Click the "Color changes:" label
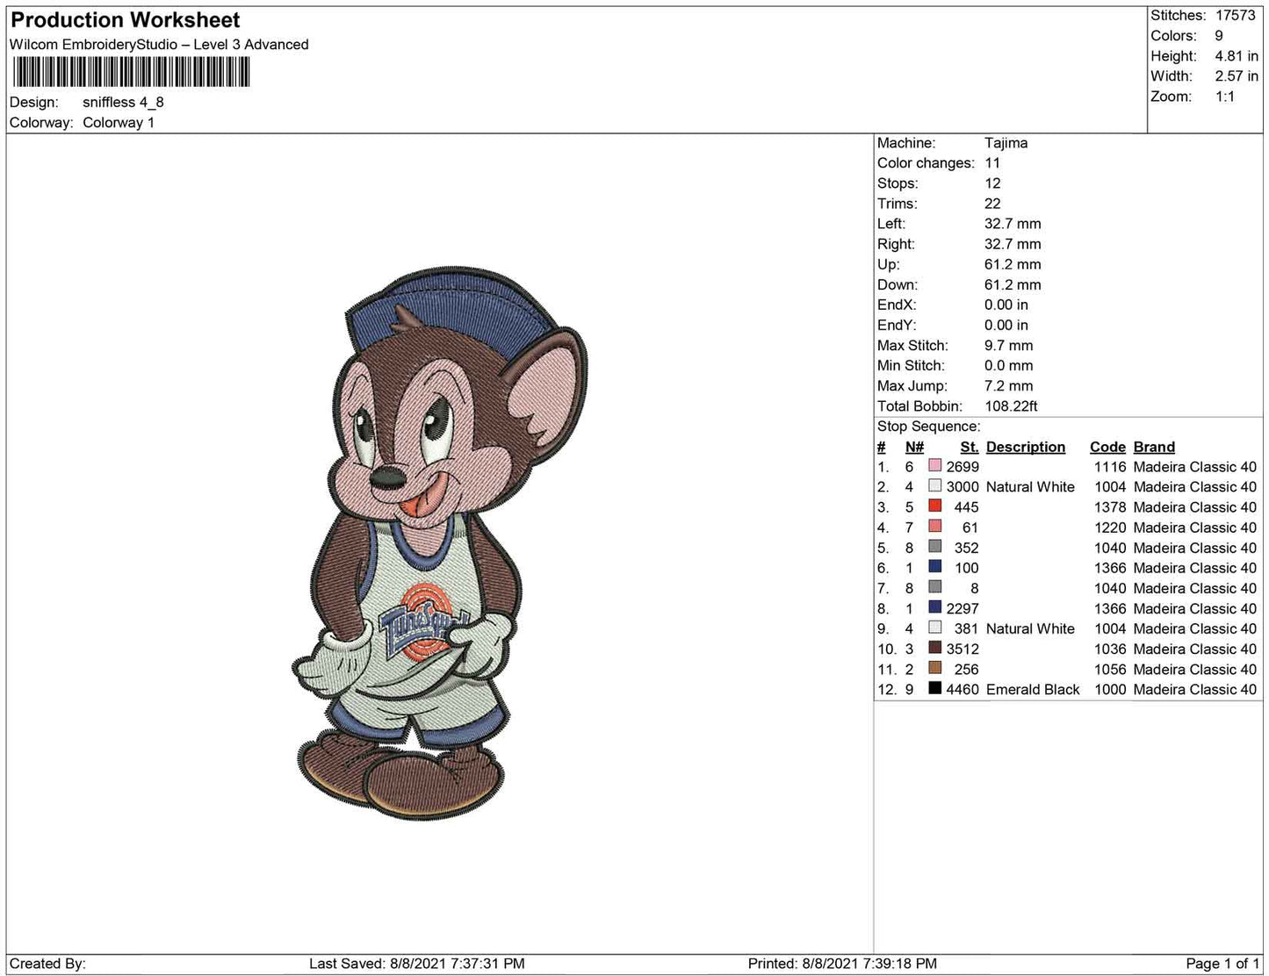This screenshot has width=1269, height=976. (x=926, y=163)
